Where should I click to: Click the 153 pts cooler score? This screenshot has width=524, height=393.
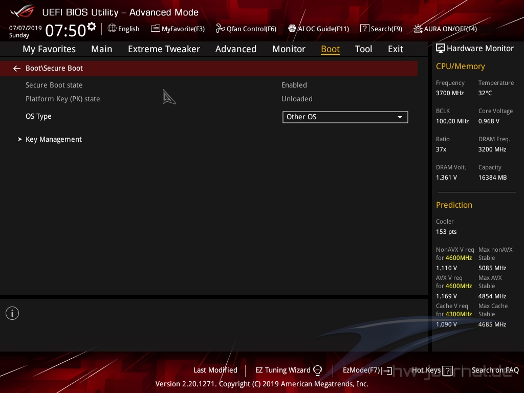point(446,232)
